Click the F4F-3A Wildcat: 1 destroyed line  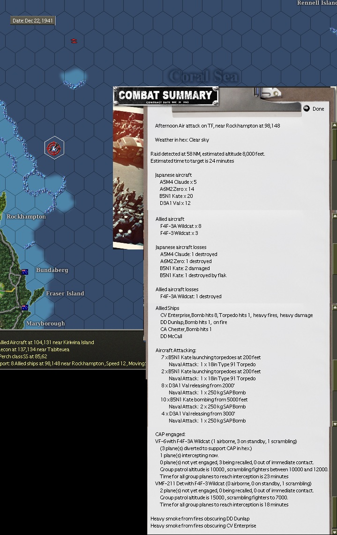point(191,296)
